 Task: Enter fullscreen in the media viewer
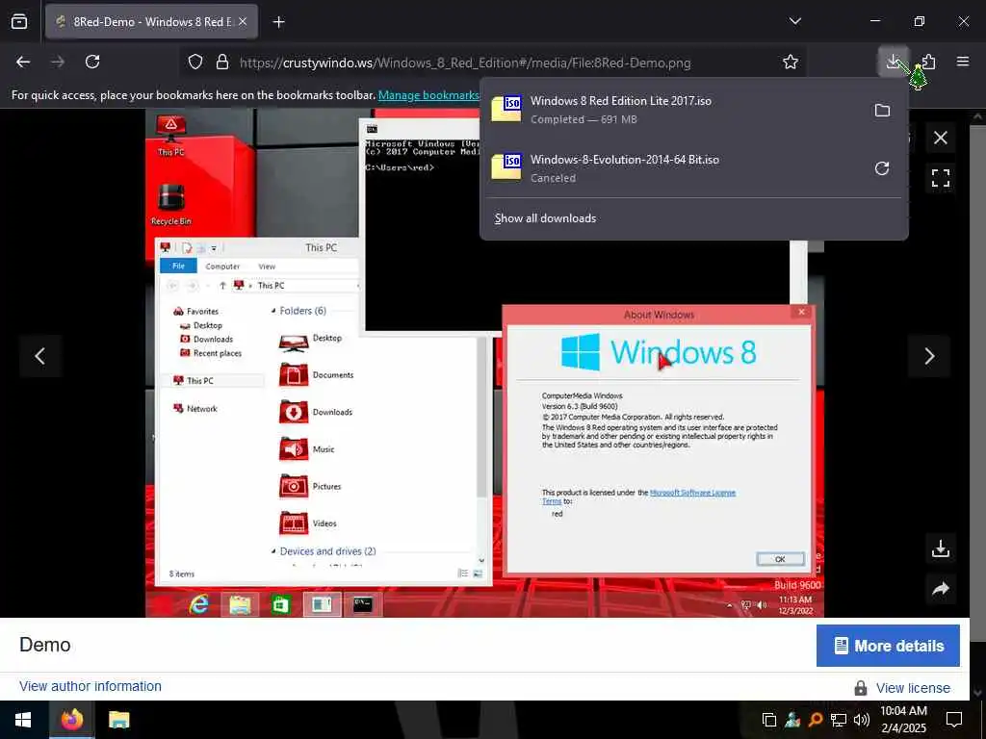click(940, 178)
